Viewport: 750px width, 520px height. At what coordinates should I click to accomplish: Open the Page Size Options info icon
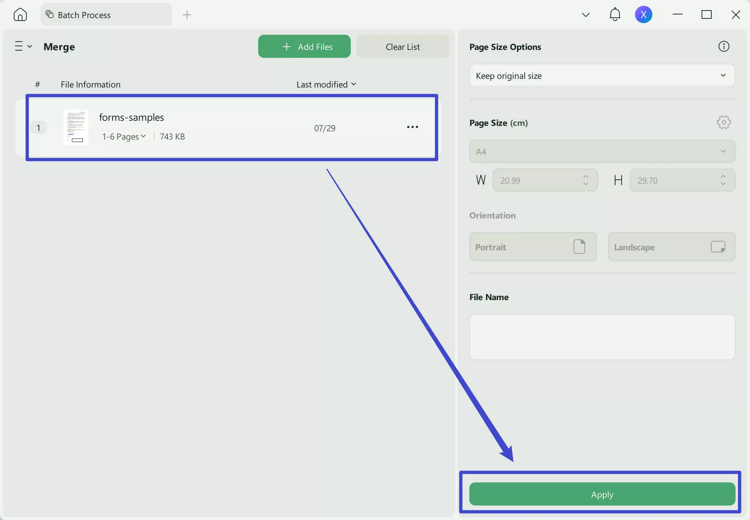[x=724, y=47]
